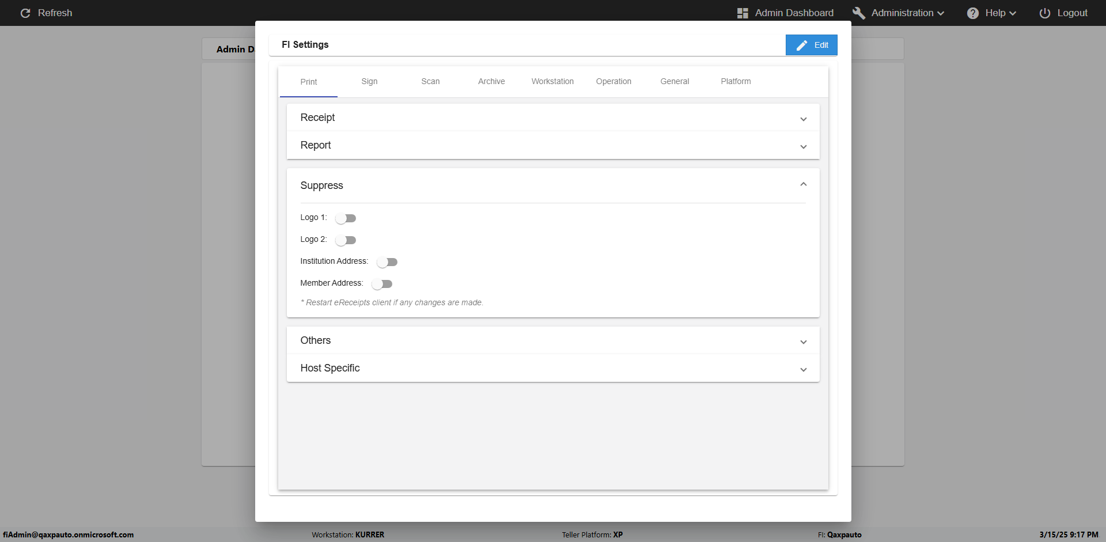The image size is (1106, 542).
Task: Click the Others section title
Action: (316, 340)
